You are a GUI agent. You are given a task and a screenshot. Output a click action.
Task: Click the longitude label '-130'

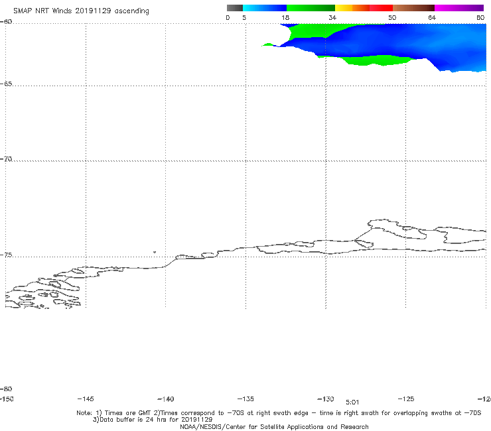pos(326,399)
